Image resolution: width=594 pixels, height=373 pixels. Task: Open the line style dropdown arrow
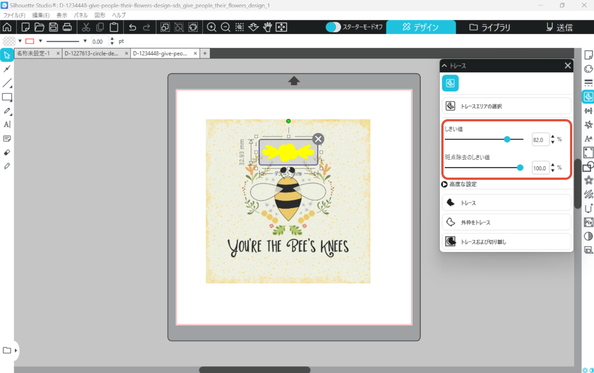[85, 41]
